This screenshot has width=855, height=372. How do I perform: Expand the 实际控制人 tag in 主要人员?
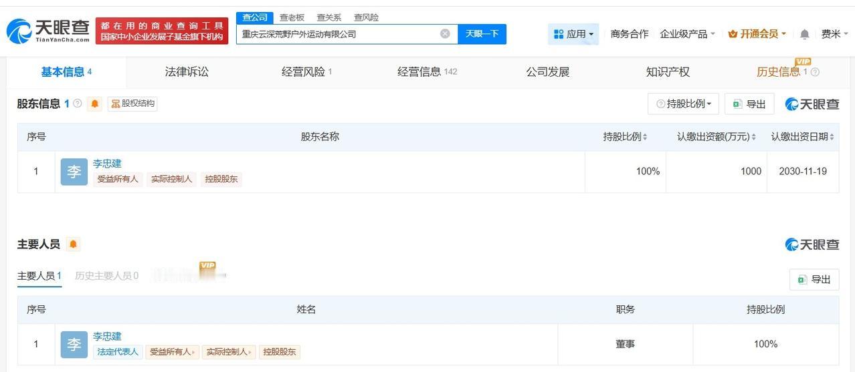[229, 352]
